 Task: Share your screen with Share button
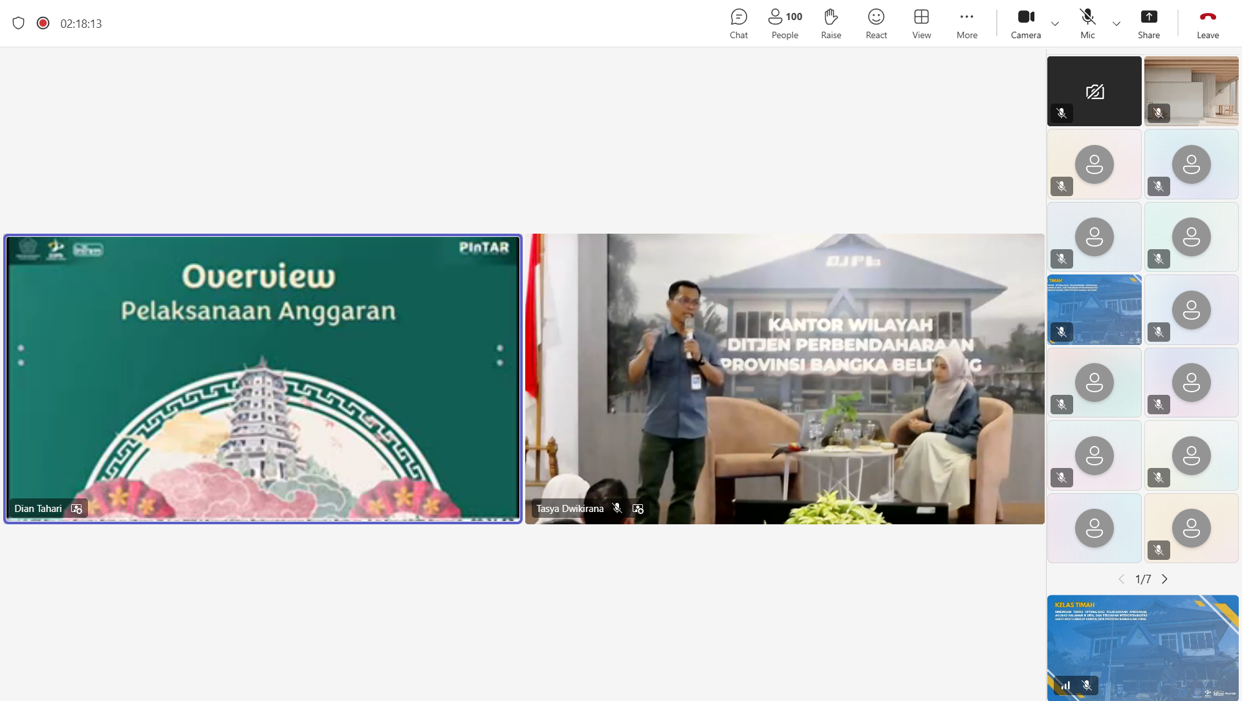pyautogui.click(x=1149, y=24)
